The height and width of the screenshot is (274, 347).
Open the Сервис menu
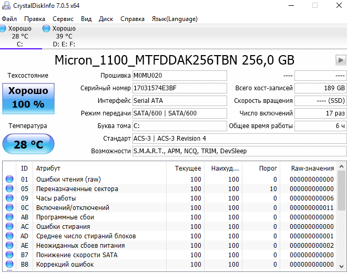click(63, 19)
